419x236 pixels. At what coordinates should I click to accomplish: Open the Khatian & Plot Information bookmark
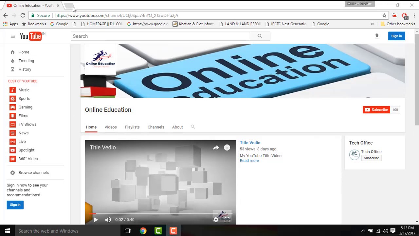point(193,24)
